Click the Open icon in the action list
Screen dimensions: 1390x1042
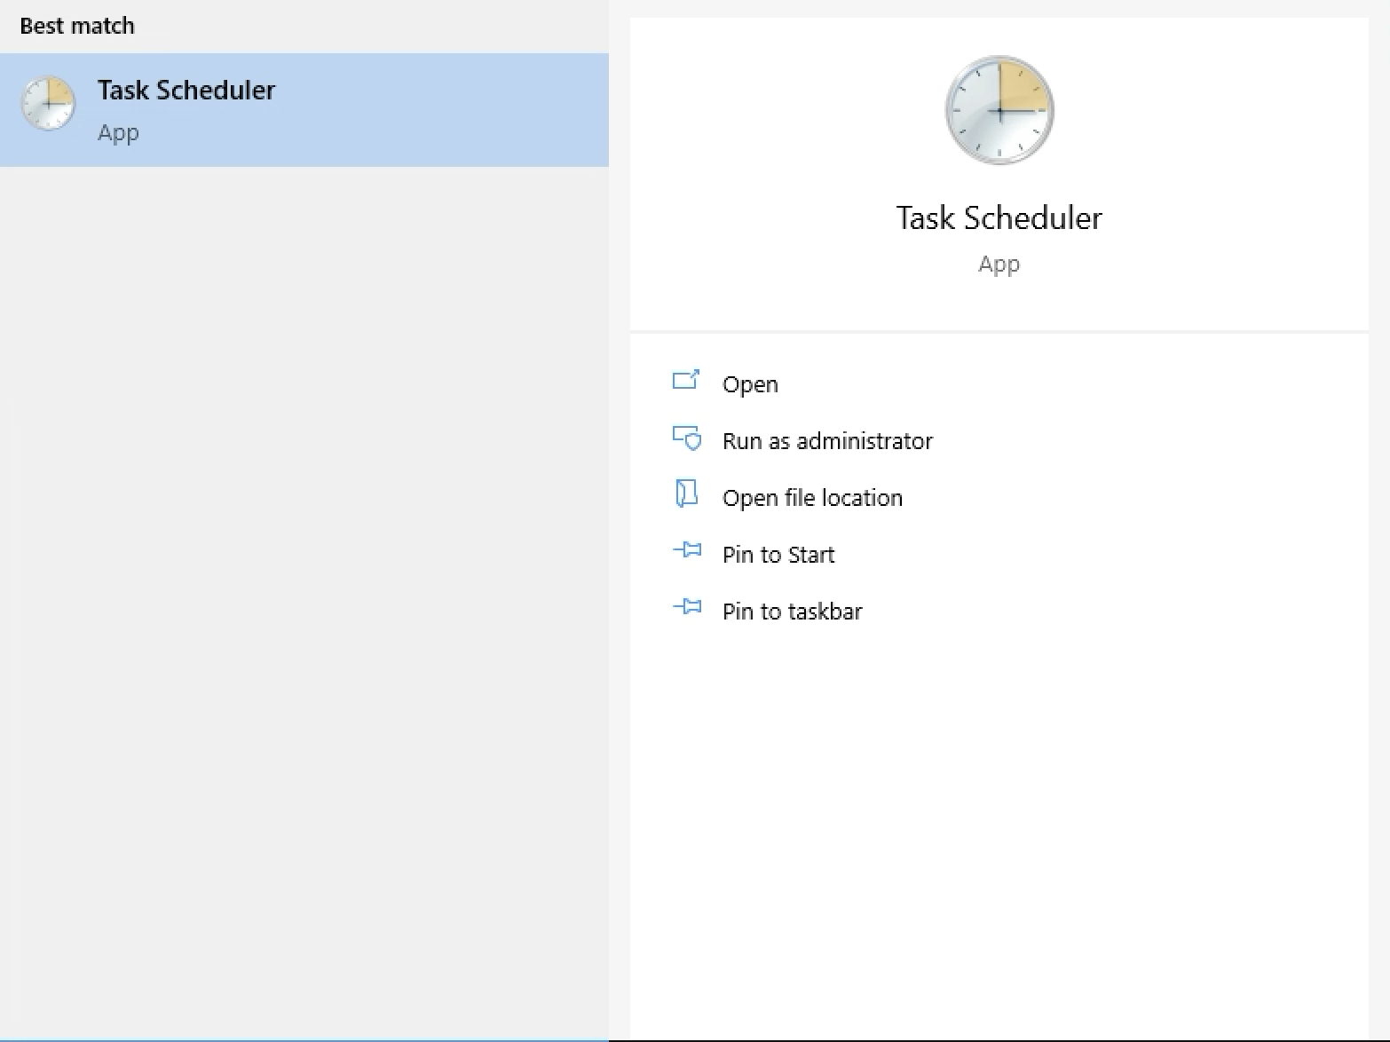(x=686, y=381)
